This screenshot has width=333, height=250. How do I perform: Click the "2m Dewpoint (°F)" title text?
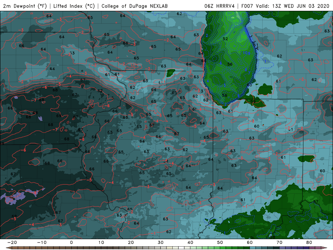[25, 6]
